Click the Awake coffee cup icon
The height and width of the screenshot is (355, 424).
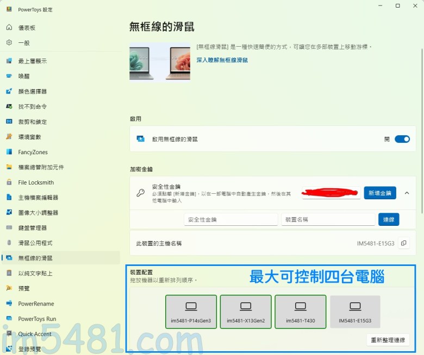(x=9, y=76)
